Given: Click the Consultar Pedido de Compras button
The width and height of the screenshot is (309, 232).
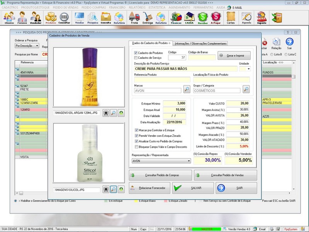Looking at the screenshot, I should 160,175.
